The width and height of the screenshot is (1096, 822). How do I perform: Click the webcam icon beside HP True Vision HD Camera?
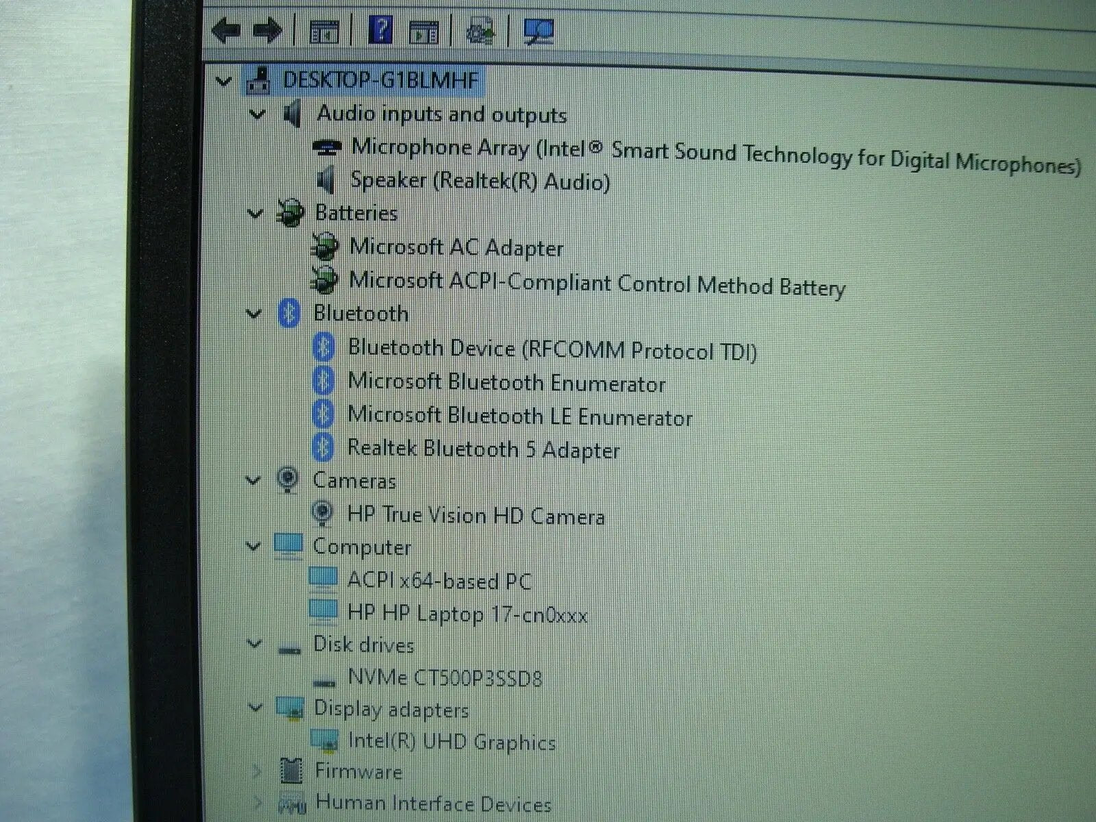[x=322, y=512]
